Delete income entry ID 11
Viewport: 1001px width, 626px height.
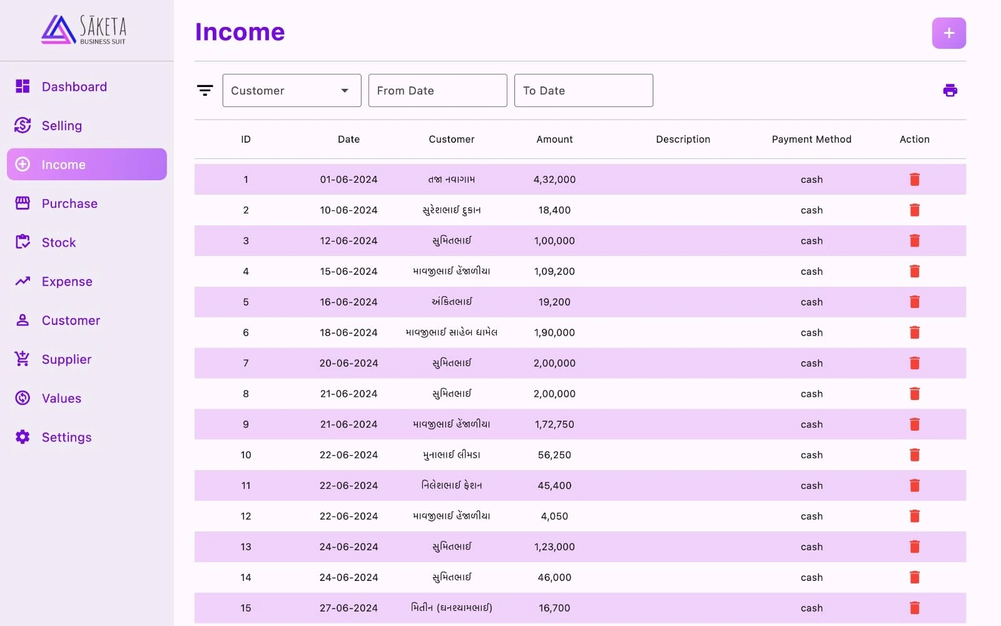(x=915, y=485)
